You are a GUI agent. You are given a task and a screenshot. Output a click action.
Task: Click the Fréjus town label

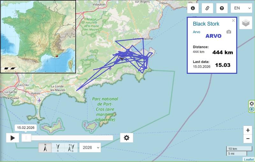164,3
